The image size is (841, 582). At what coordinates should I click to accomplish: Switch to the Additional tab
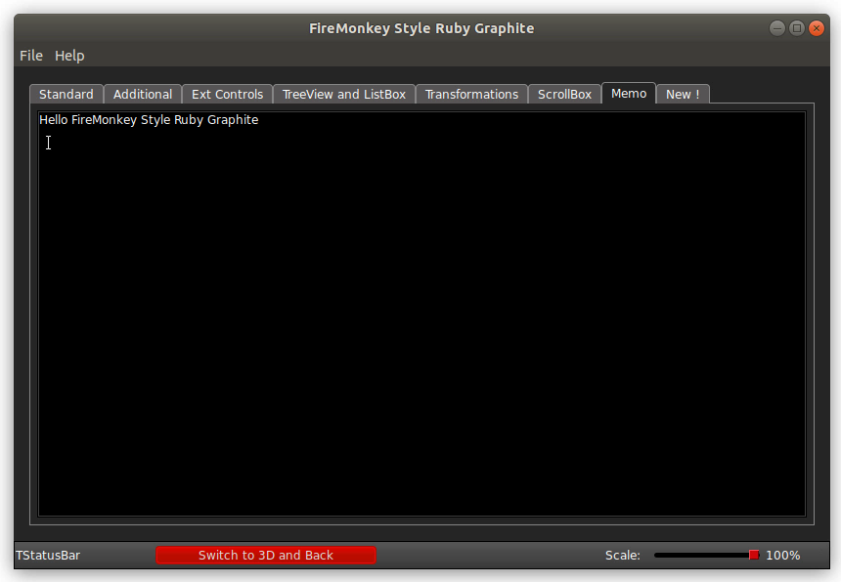click(x=143, y=95)
